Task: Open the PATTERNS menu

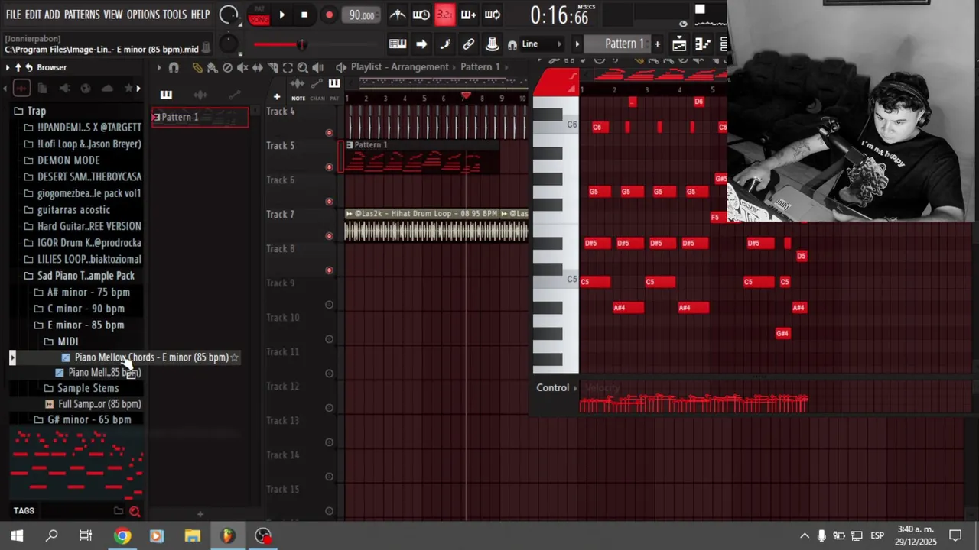Action: click(82, 15)
